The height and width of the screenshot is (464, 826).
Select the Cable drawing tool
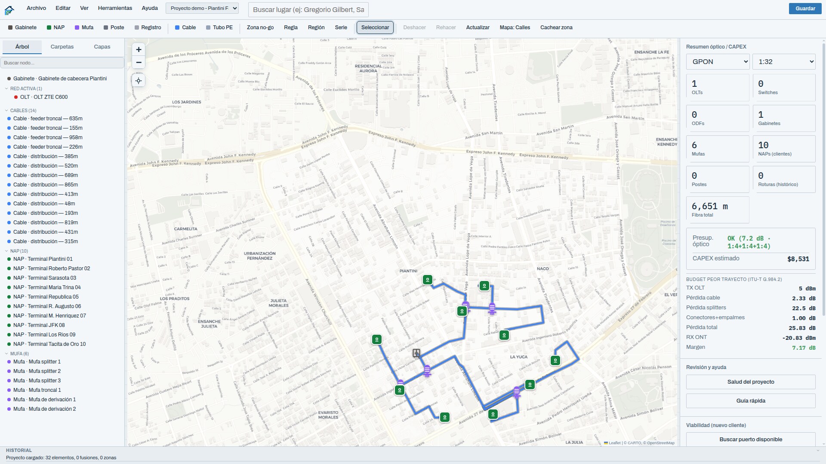[x=185, y=27]
